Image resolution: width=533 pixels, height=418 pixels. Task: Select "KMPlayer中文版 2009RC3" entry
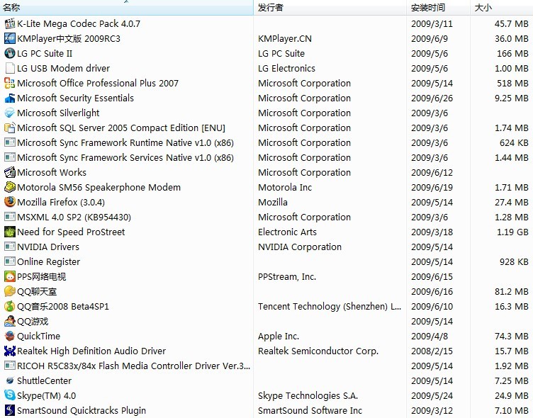tap(69, 38)
